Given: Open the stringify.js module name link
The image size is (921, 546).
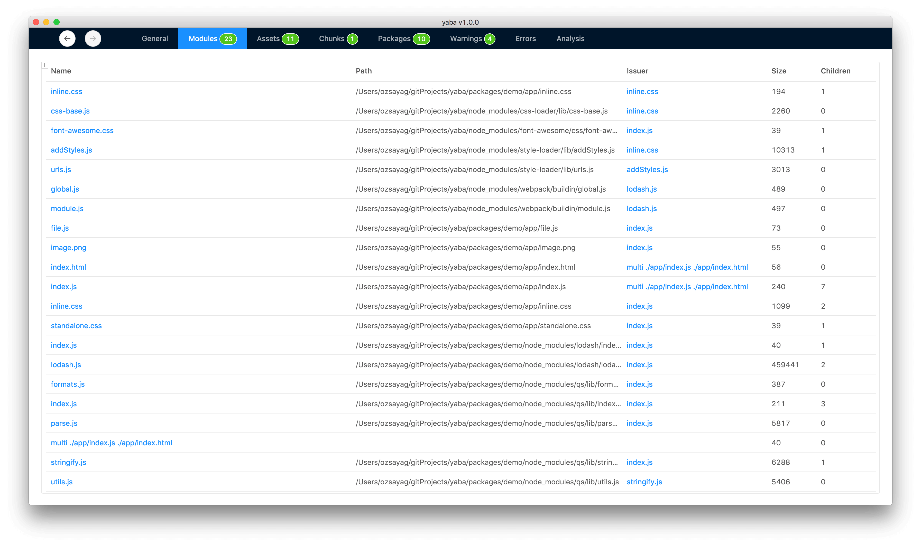Looking at the screenshot, I should pos(68,462).
